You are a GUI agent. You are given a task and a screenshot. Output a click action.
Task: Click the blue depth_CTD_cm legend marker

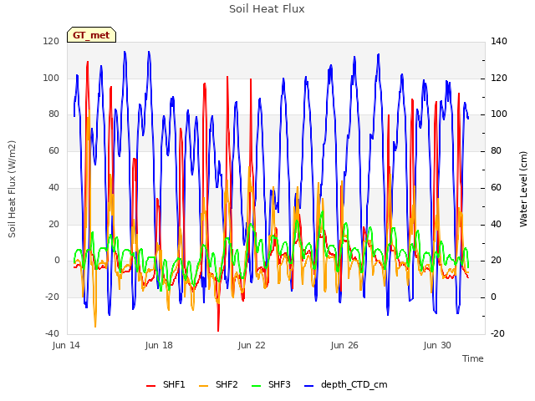(x=308, y=386)
